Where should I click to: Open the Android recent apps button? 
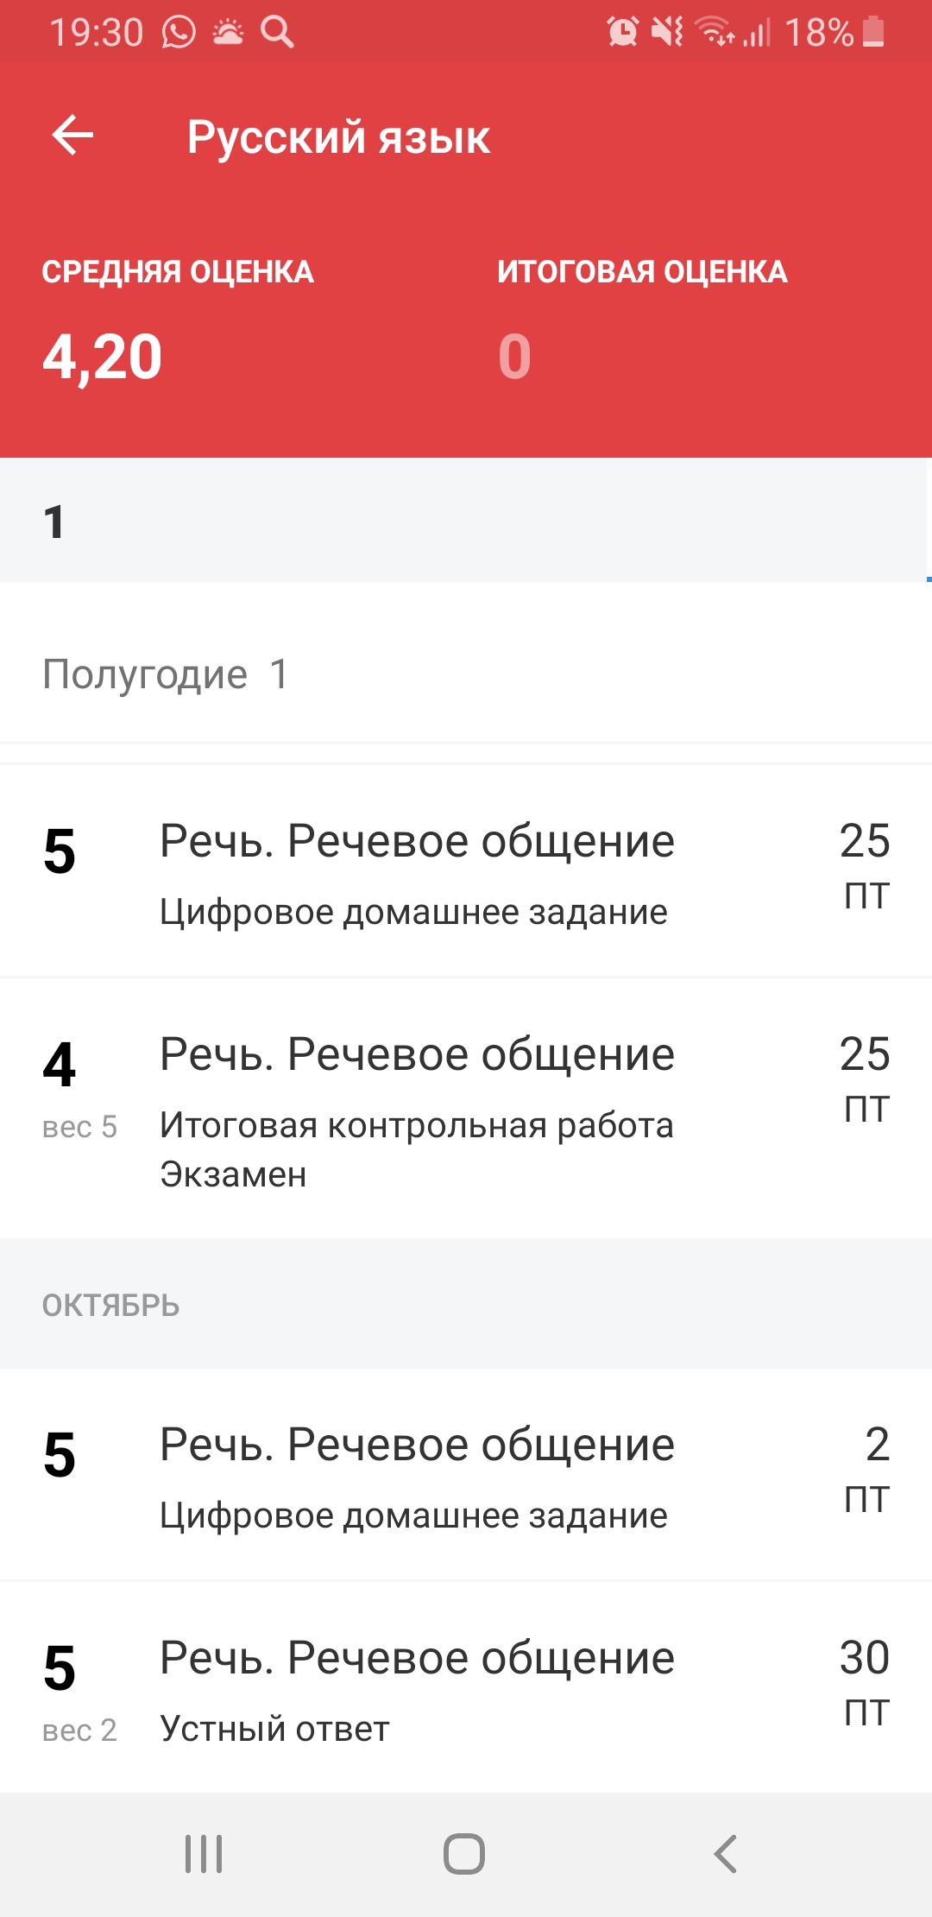pyautogui.click(x=204, y=1853)
